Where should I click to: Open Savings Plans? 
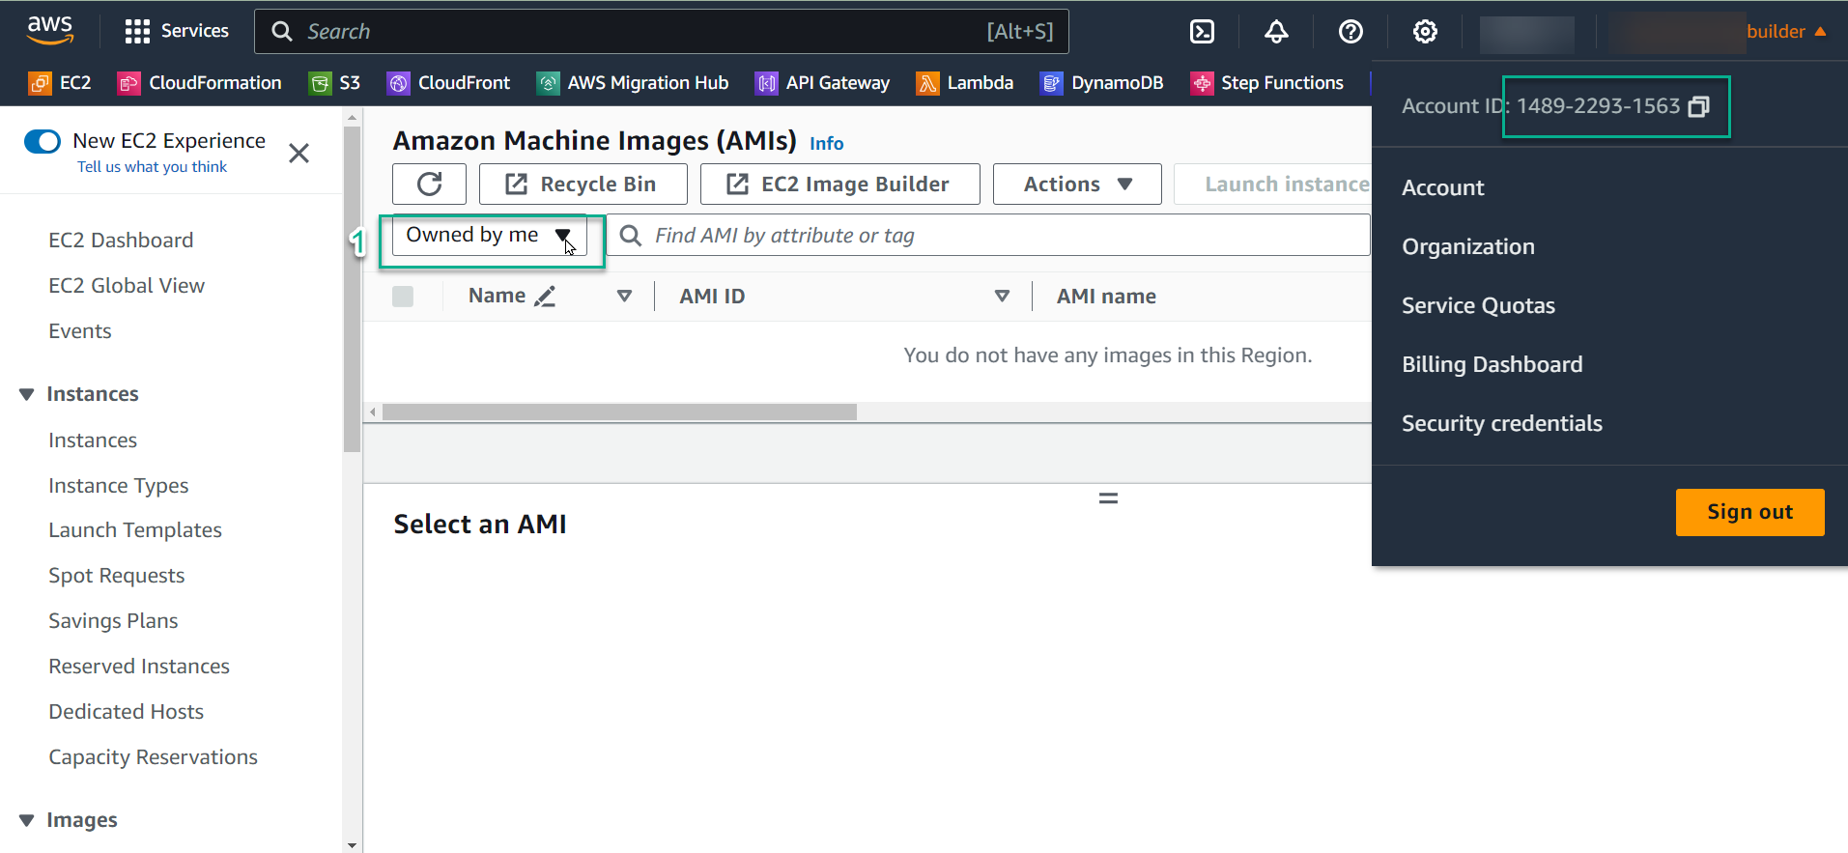click(113, 621)
